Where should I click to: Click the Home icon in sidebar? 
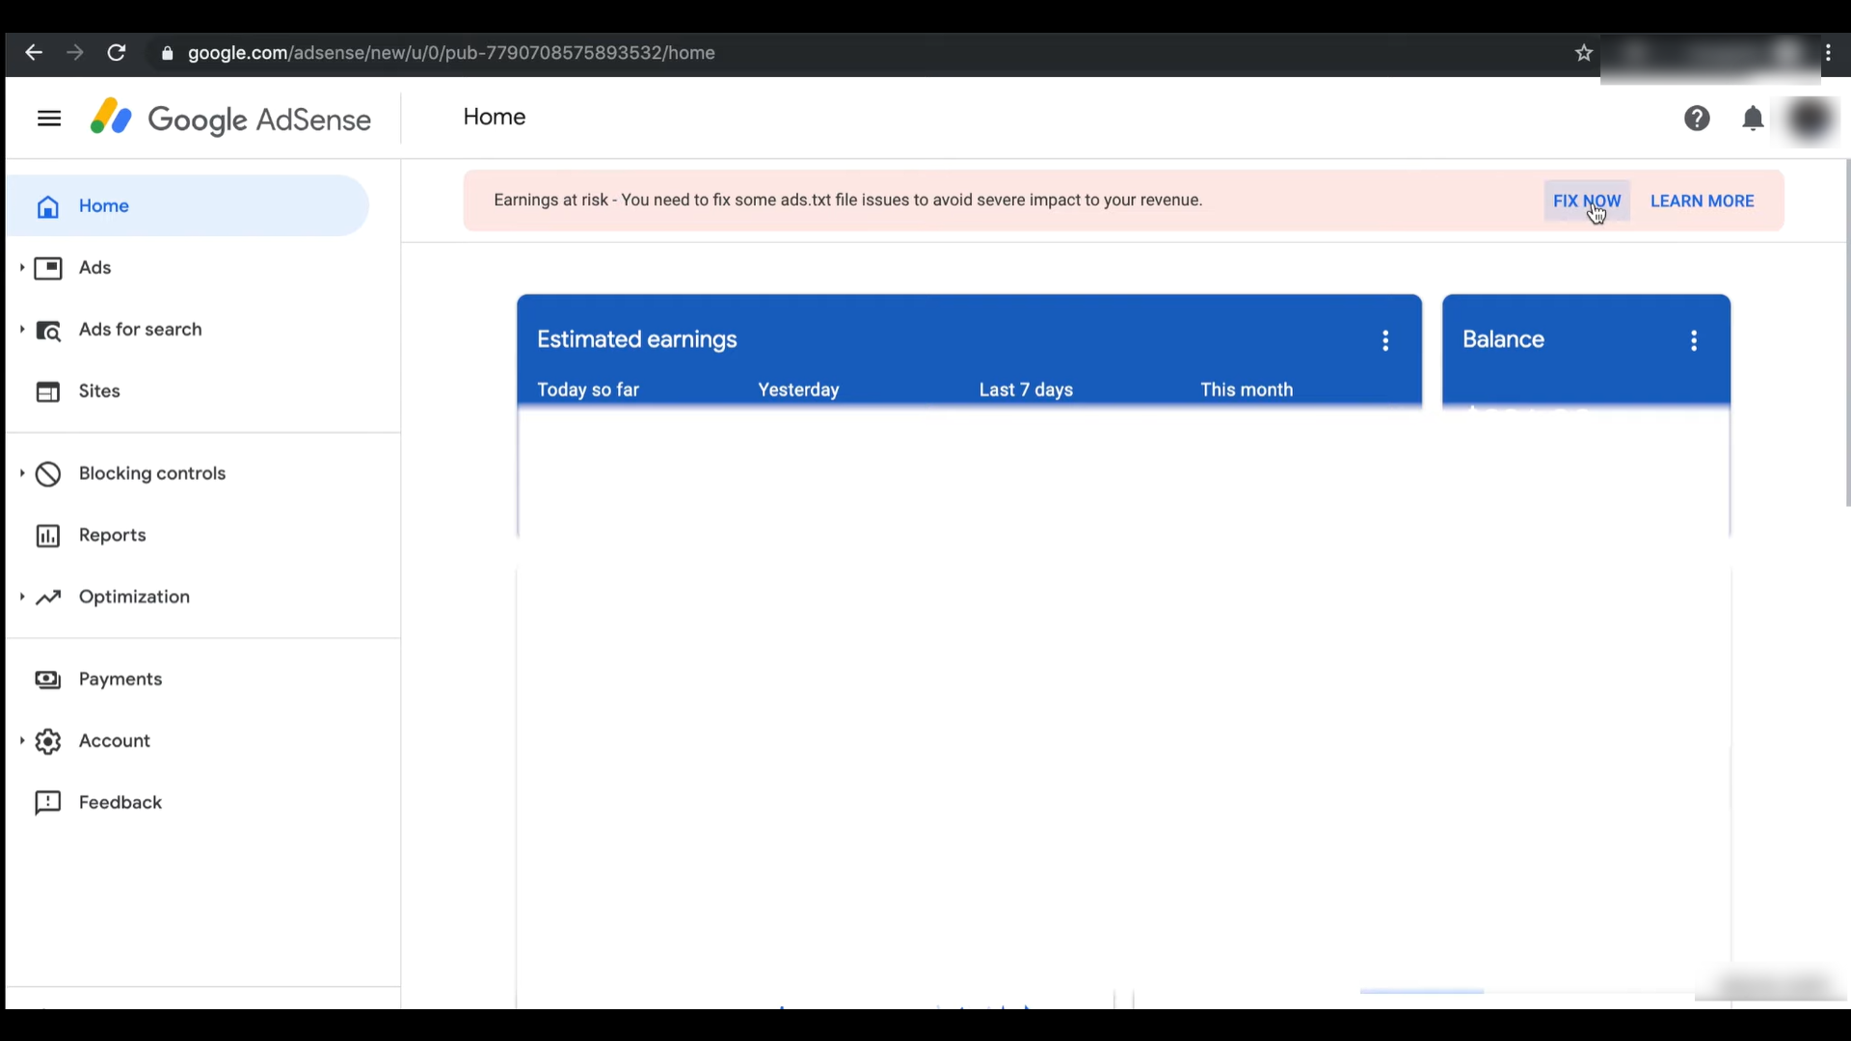pos(48,206)
